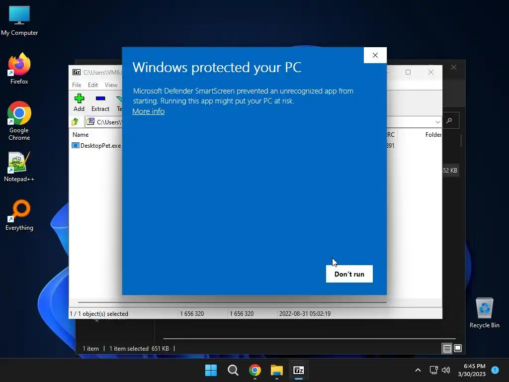Open My Computer desktop icon

tap(19, 21)
